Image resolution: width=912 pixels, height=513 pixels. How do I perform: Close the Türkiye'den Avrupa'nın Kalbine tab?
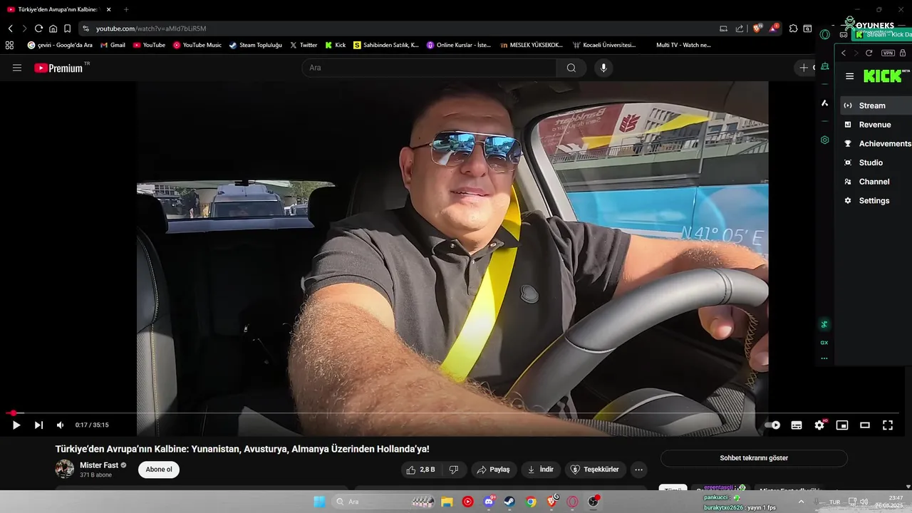point(108,9)
